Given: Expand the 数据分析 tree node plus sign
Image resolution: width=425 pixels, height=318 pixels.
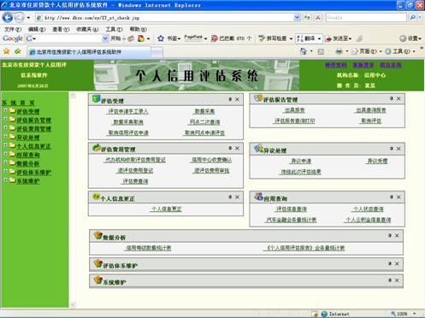Looking at the screenshot, I should pos(5,162).
